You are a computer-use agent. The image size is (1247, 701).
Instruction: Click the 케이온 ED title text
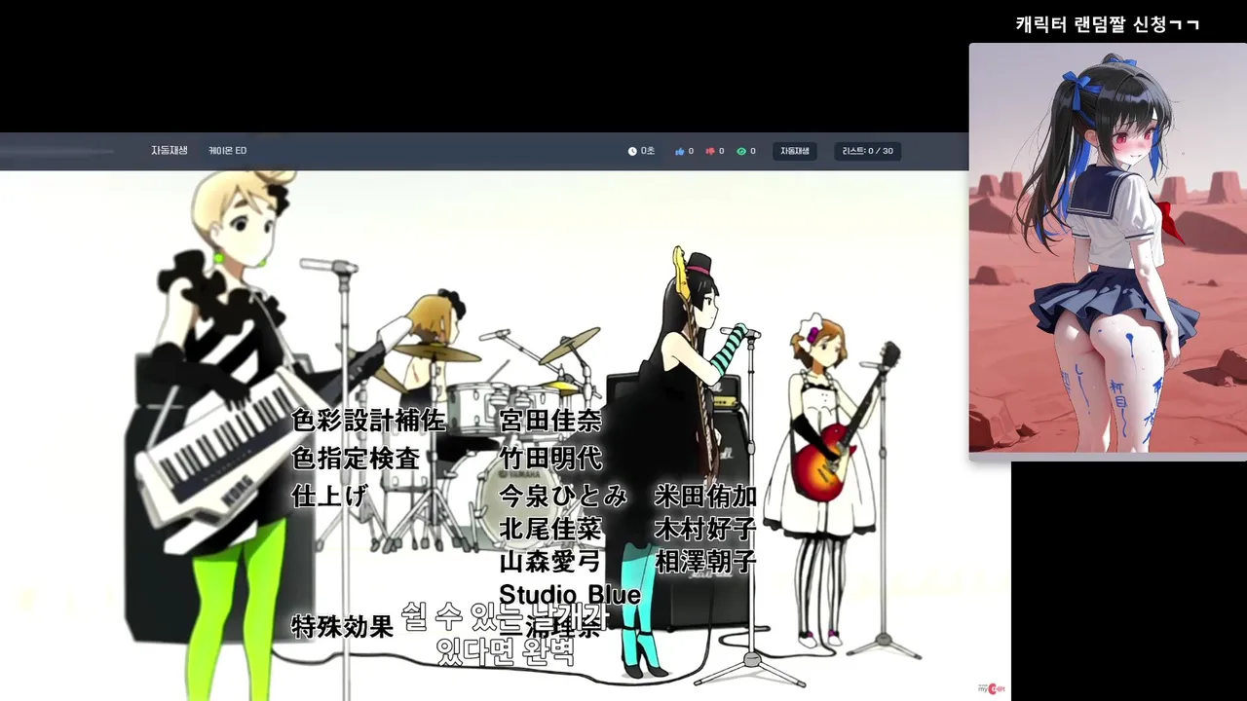tap(227, 151)
